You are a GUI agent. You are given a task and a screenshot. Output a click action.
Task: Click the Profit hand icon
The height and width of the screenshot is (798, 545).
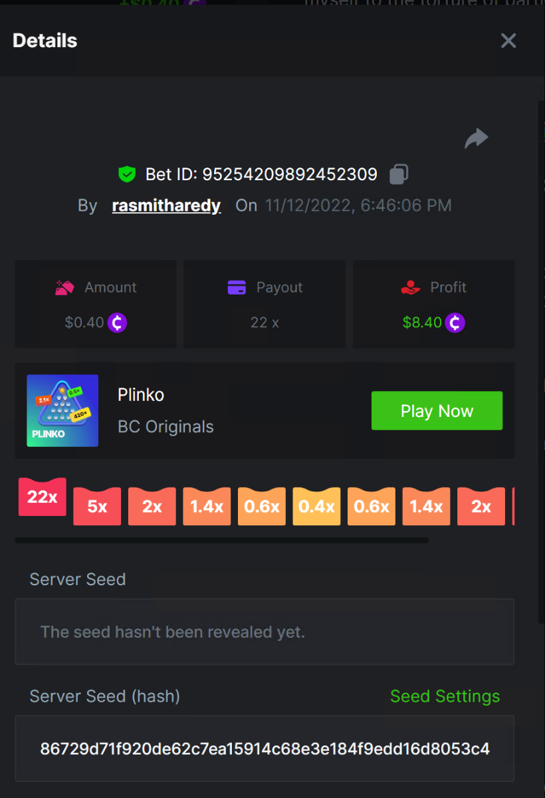click(x=411, y=287)
